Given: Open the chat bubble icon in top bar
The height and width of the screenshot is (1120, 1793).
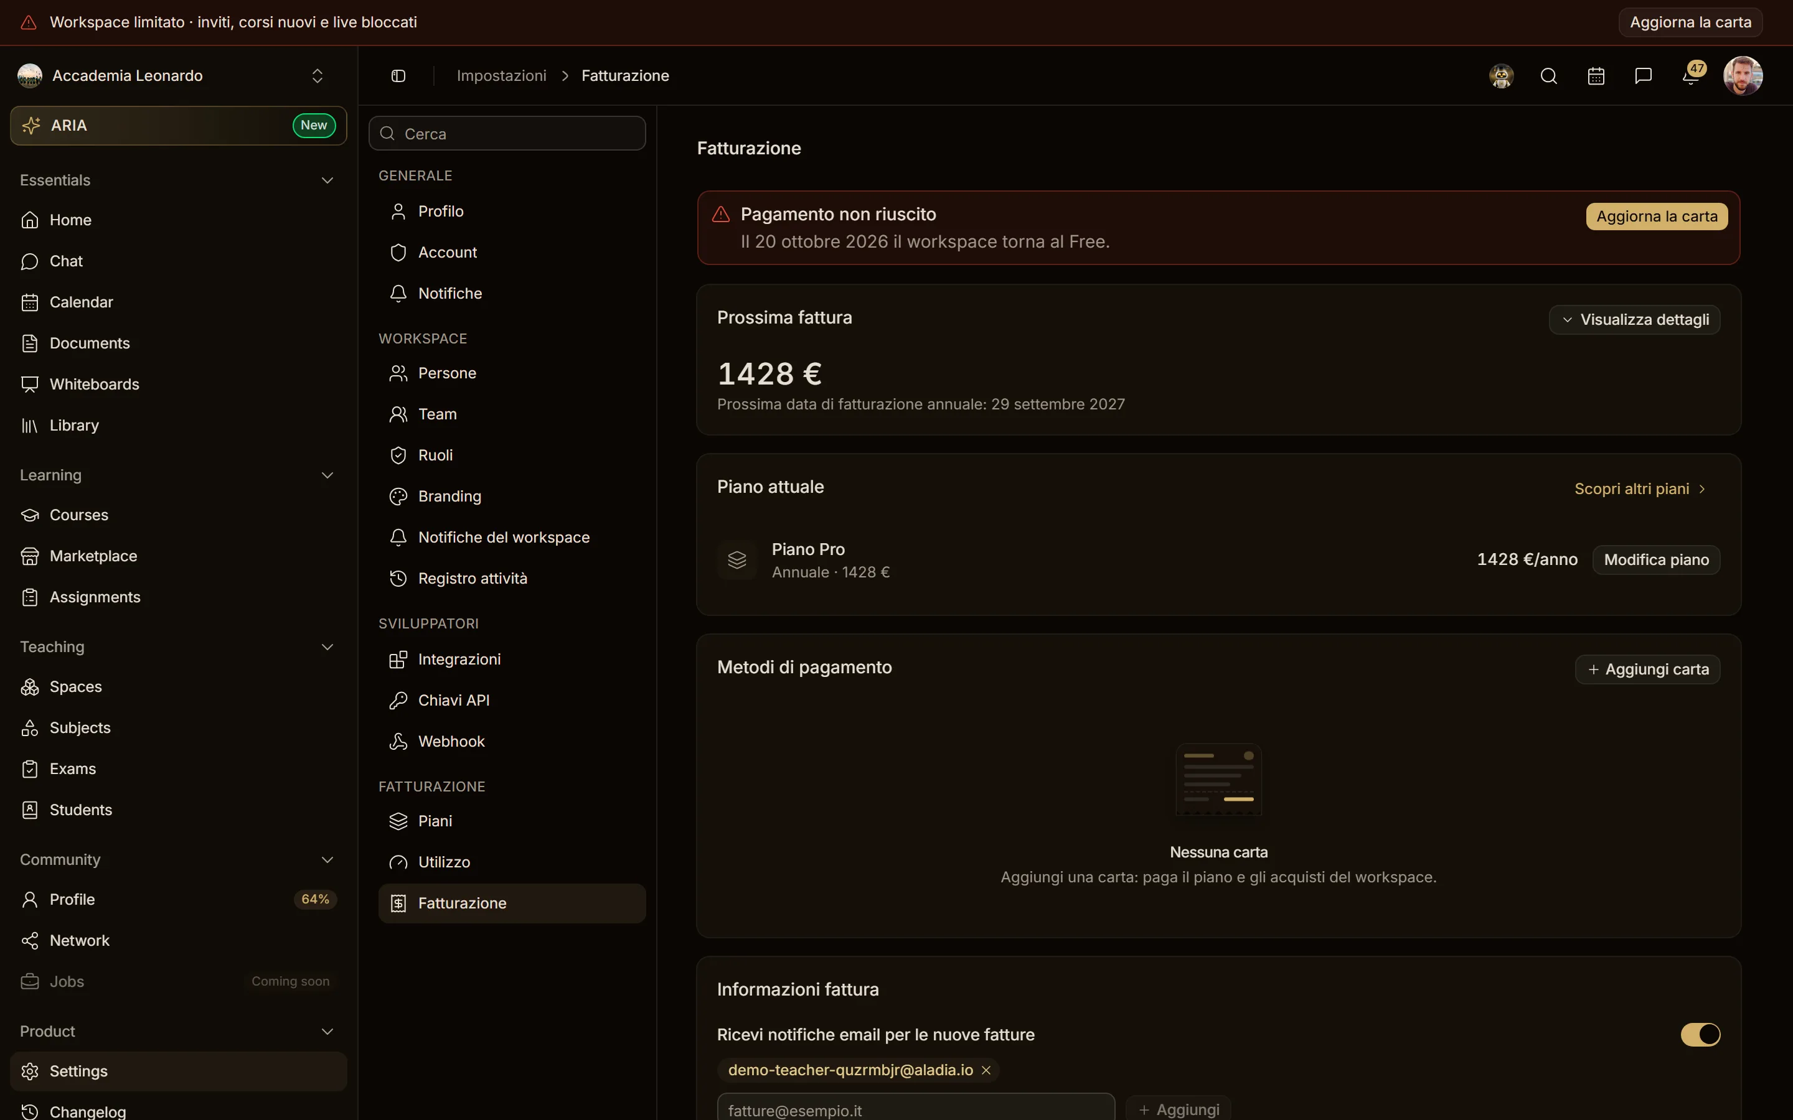Looking at the screenshot, I should [x=1644, y=75].
